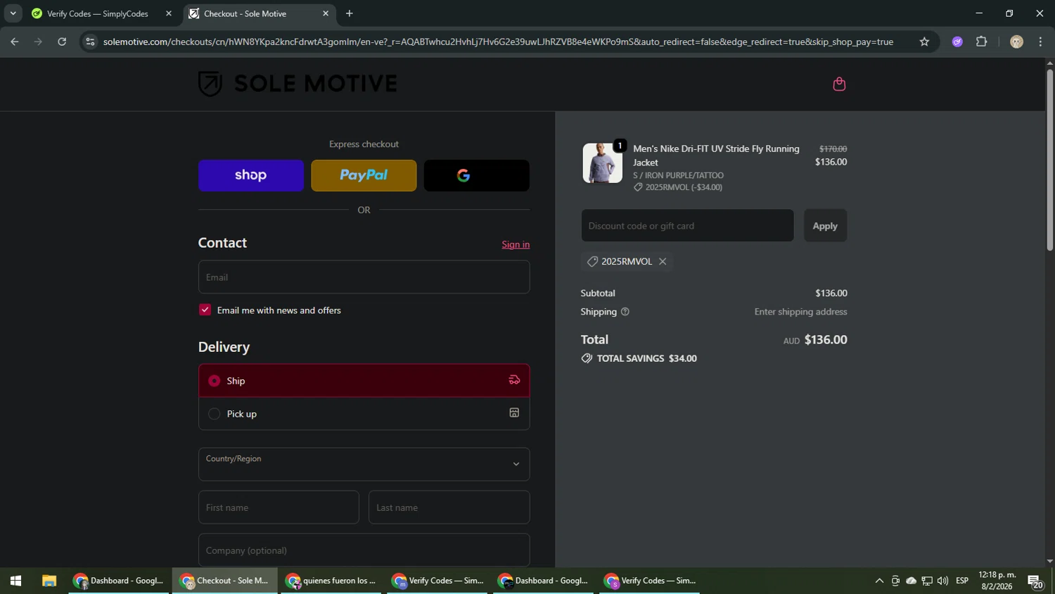Click the running jacket product thumbnail
This screenshot has width=1055, height=594.
coord(602,163)
